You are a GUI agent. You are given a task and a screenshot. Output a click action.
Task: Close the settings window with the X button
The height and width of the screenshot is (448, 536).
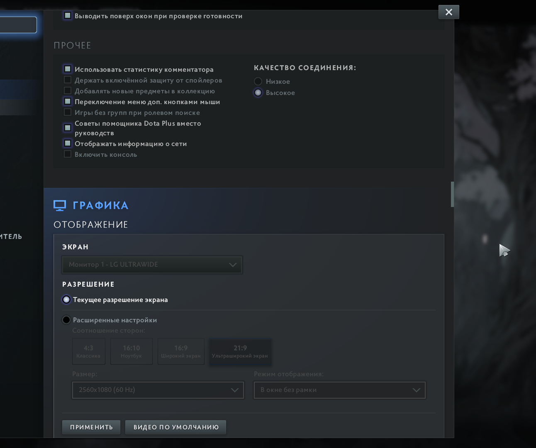pyautogui.click(x=449, y=12)
